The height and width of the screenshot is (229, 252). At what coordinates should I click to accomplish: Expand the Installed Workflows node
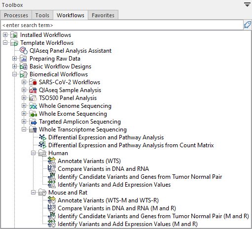click(5, 35)
